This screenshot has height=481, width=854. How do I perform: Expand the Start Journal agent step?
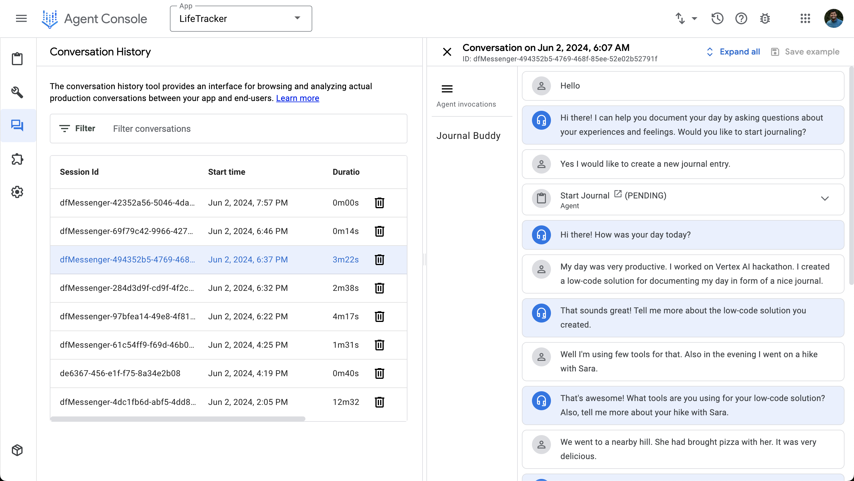[x=824, y=199]
